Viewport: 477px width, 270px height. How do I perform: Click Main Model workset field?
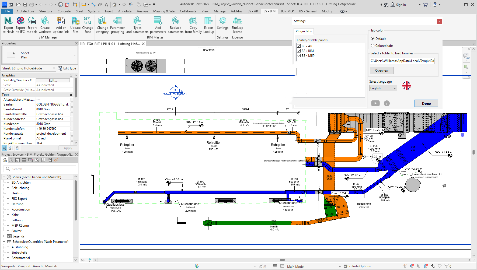(x=313, y=267)
